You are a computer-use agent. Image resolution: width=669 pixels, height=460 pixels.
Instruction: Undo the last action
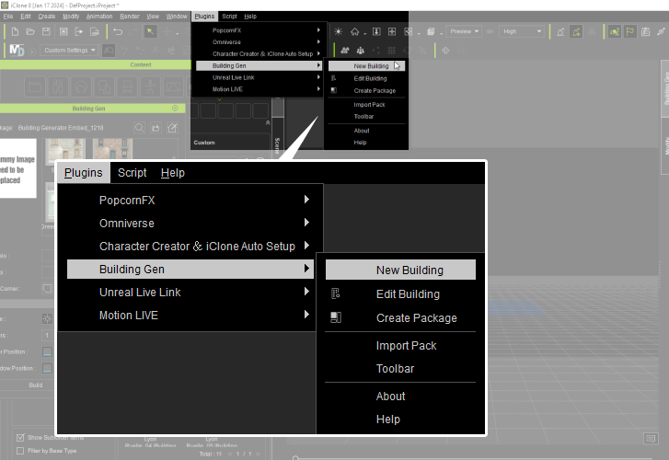pos(118,31)
